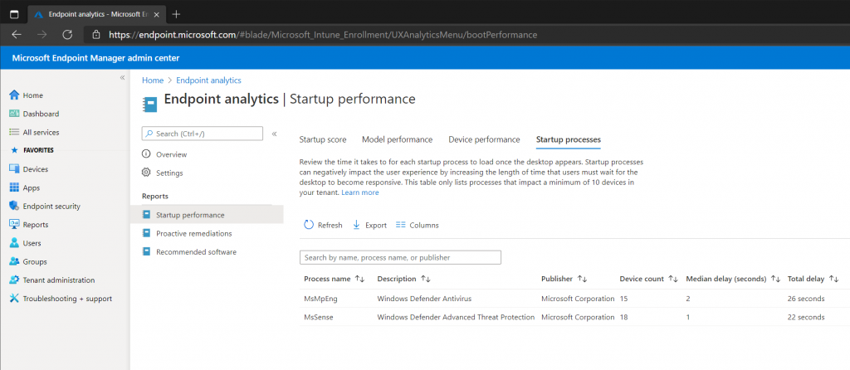This screenshot has height=370, width=850.
Task: Go back in the browser
Action: pyautogui.click(x=17, y=35)
